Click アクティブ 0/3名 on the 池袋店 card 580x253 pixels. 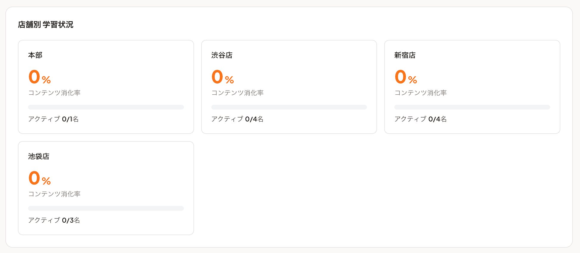(x=53, y=220)
